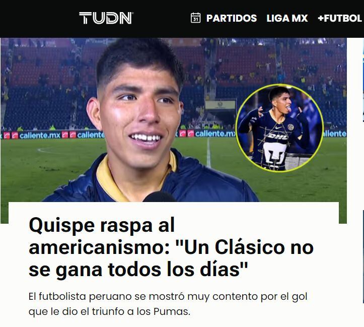
Task: Click the small scoreboard sign in the stadium background
Action: (x=221, y=105)
